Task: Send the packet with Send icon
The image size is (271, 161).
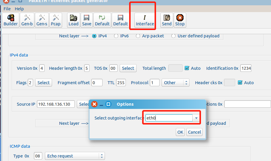Action: click(167, 20)
